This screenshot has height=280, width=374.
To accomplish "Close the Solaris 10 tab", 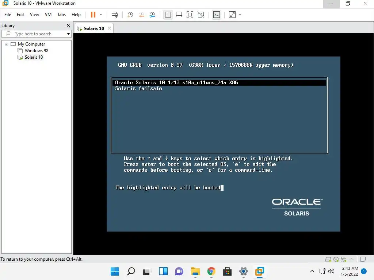I will [x=109, y=28].
